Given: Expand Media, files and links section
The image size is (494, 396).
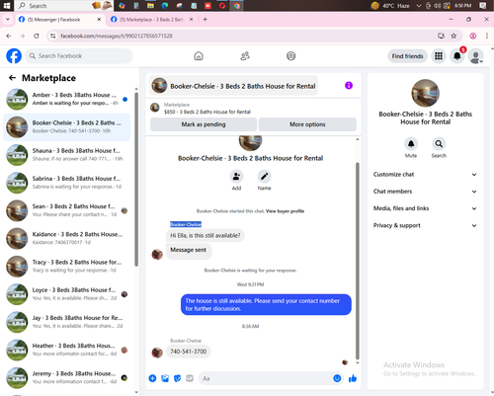Looking at the screenshot, I should [x=425, y=208].
